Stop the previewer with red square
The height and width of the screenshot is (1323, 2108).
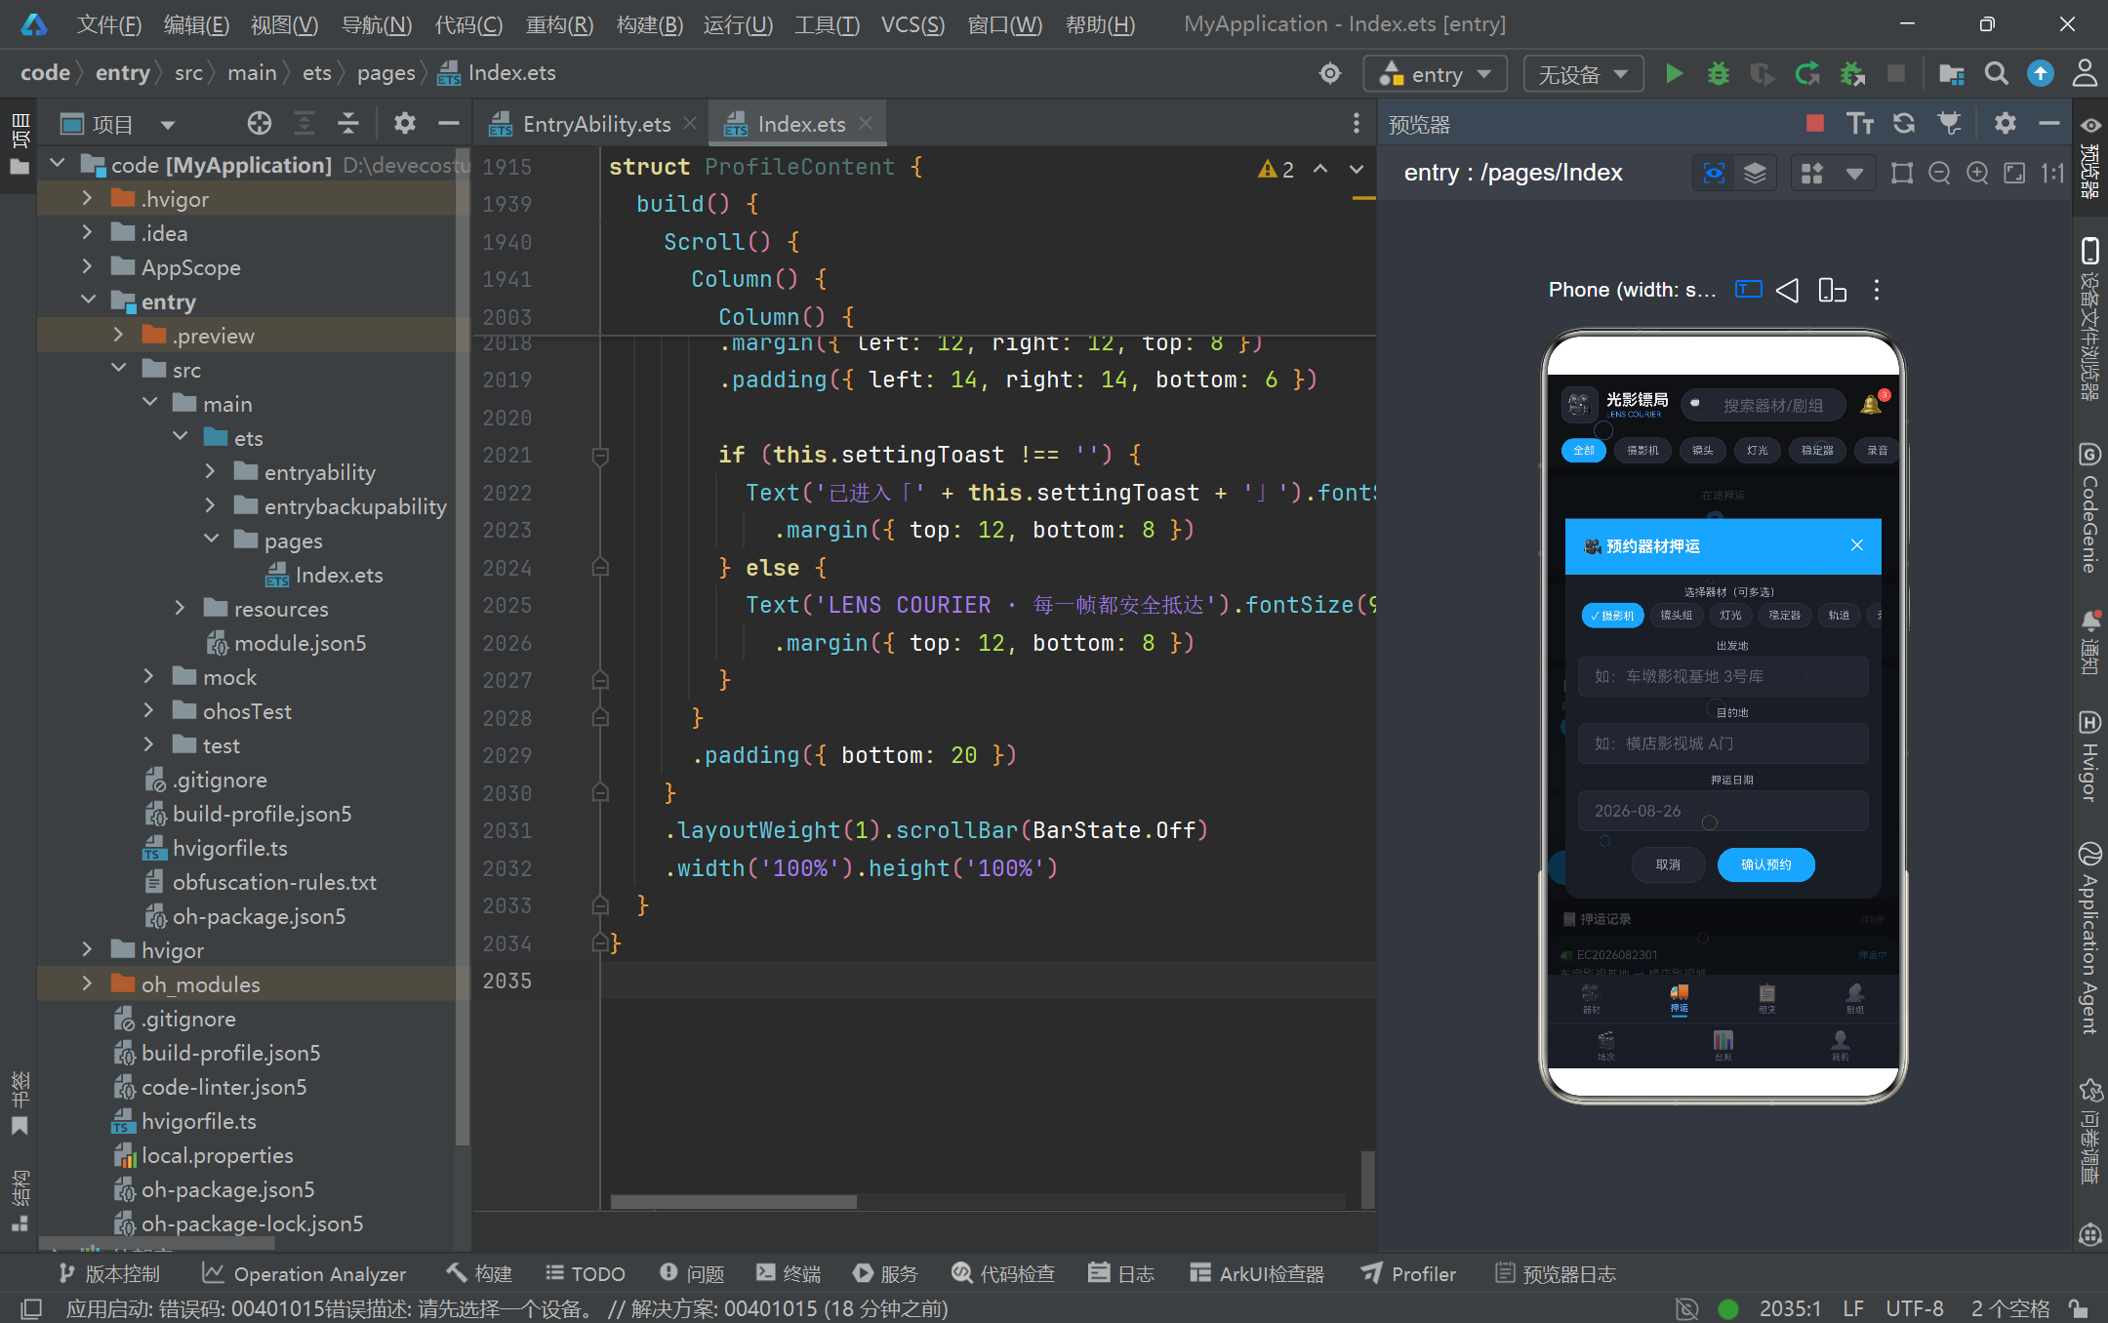click(1815, 123)
